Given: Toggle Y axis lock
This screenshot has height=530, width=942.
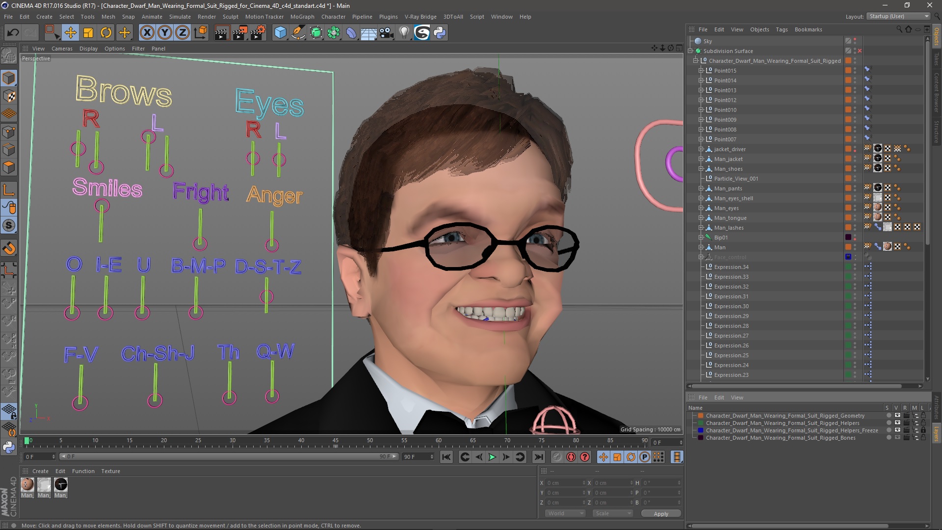Looking at the screenshot, I should [165, 33].
